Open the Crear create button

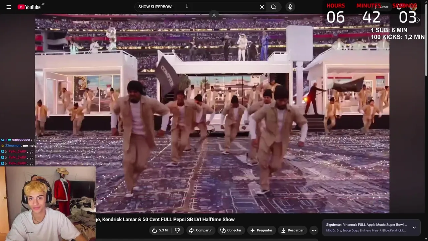[x=381, y=7]
